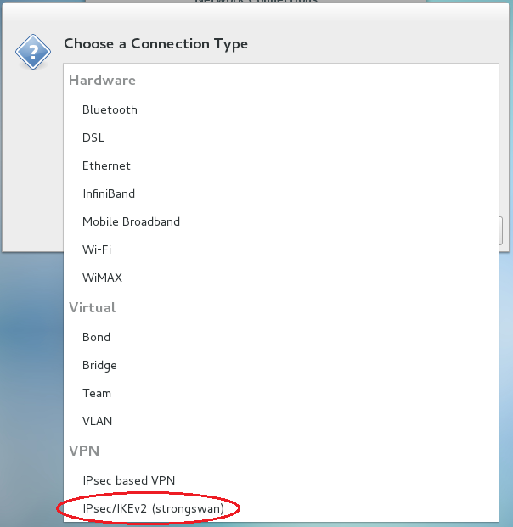Viewport: 513px width, 527px height.
Task: Click the Hardware section header
Action: pos(102,81)
